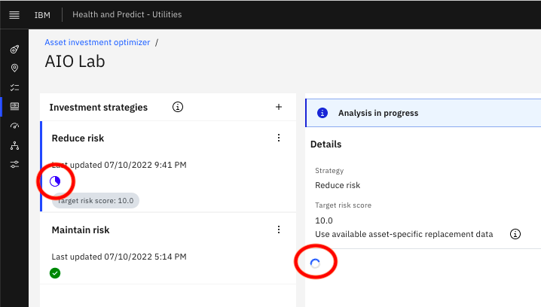
Task: Click the IBM logo text
Action: pos(42,15)
